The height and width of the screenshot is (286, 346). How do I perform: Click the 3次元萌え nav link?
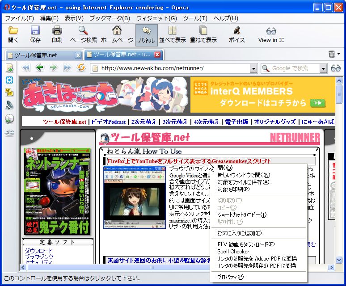click(175, 122)
